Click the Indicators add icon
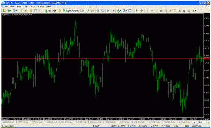Screen dimensions: 211x128 [118, 11]
